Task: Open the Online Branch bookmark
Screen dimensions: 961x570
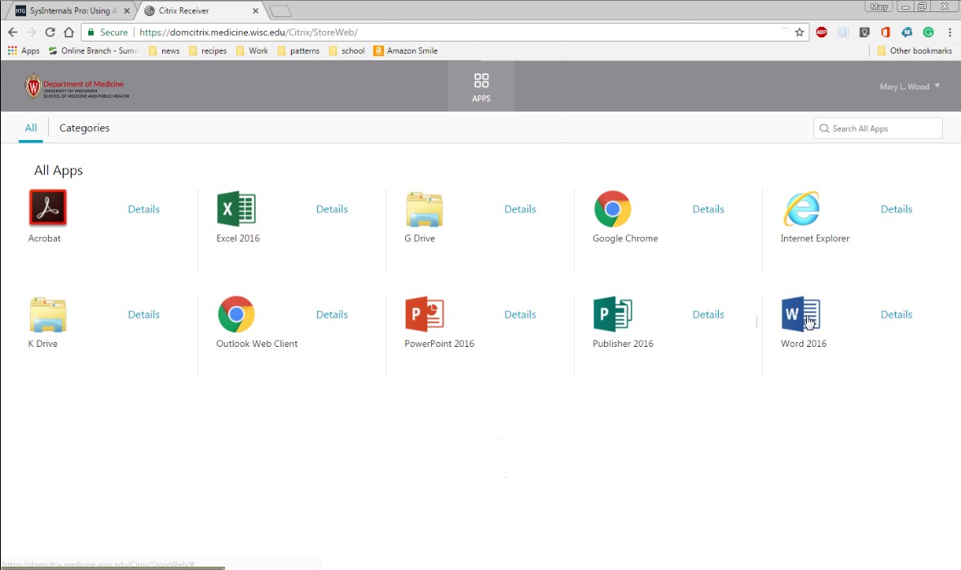Action: (94, 50)
